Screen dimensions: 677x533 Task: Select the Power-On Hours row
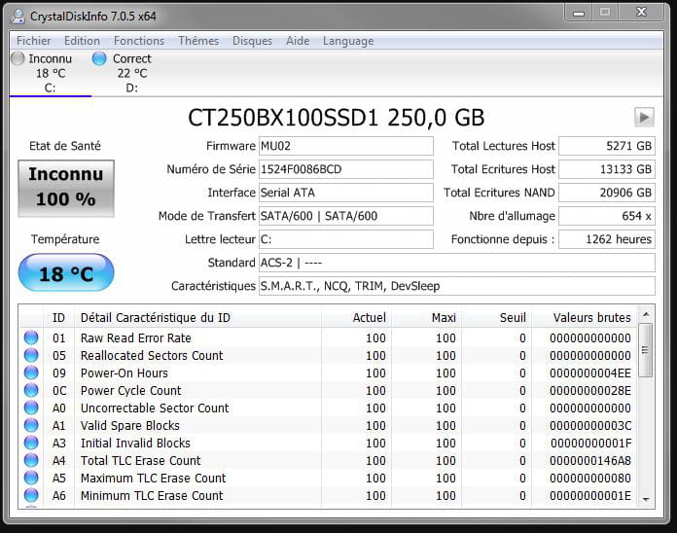click(x=328, y=373)
